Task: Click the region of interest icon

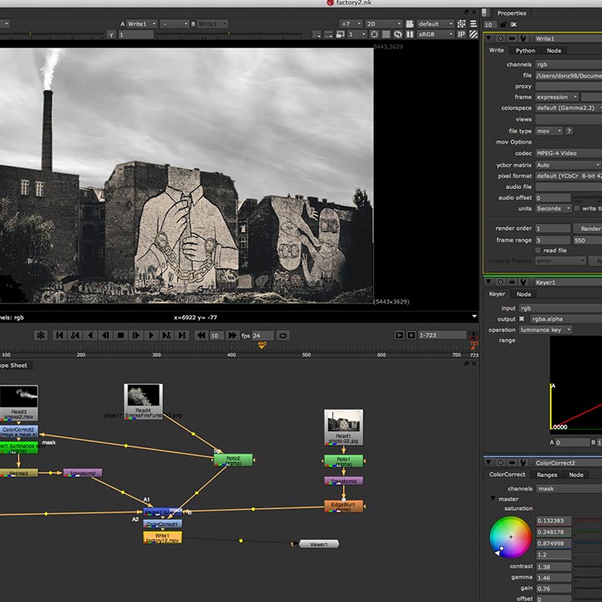Action: (317, 34)
